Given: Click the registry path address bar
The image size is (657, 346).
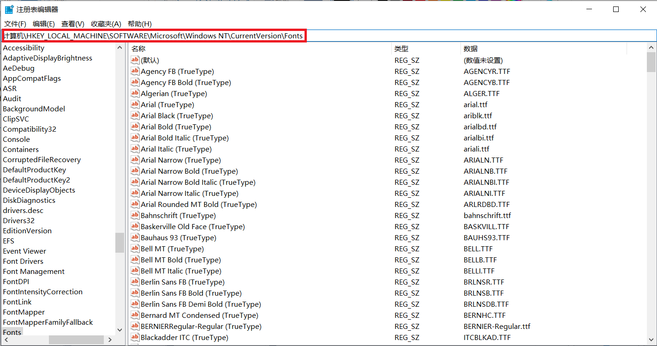Looking at the screenshot, I should pyautogui.click(x=328, y=36).
